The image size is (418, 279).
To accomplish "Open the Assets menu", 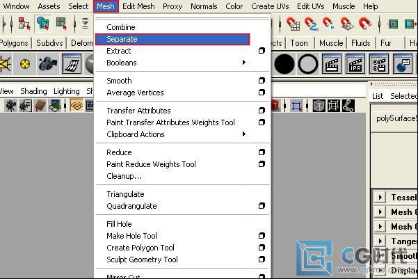I will (49, 6).
